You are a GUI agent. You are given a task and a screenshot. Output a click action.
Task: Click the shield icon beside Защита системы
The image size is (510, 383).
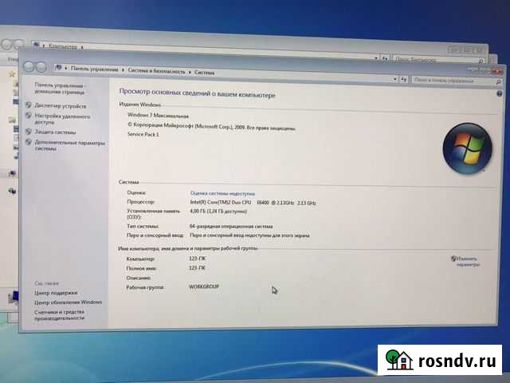tap(29, 132)
